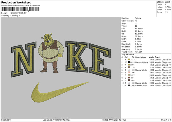Screen dimensions: 172x122
Task: Click the 'Stop Sequence:' heading
Action: click(128, 55)
